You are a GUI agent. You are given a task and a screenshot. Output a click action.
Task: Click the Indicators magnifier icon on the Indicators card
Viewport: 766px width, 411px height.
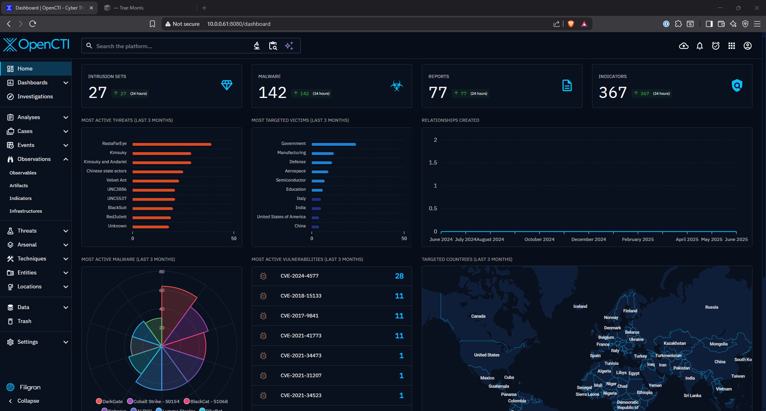click(x=737, y=86)
